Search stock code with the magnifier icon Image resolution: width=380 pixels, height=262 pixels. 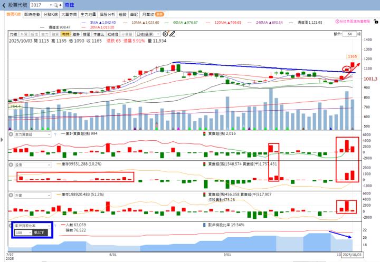click(x=56, y=5)
